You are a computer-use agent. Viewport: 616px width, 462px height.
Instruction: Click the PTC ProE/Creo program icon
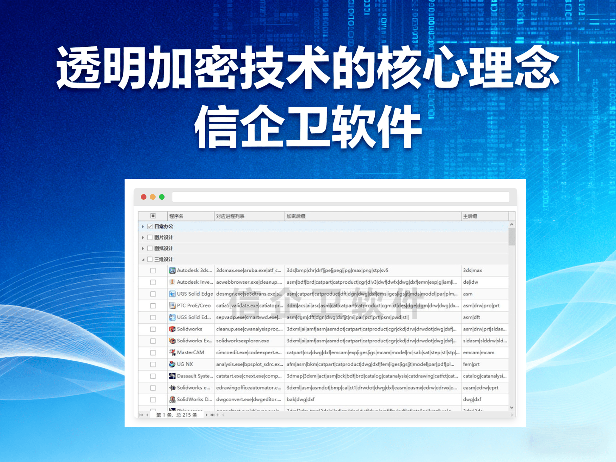(x=172, y=305)
